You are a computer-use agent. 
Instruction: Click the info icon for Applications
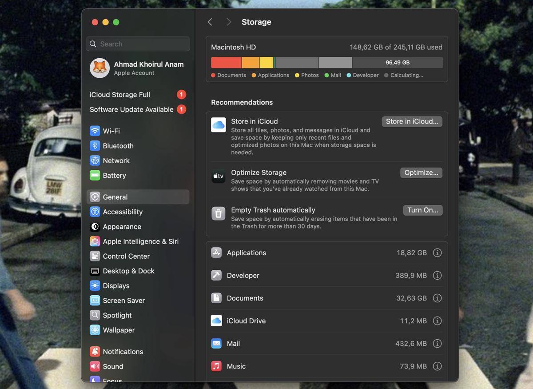(437, 253)
